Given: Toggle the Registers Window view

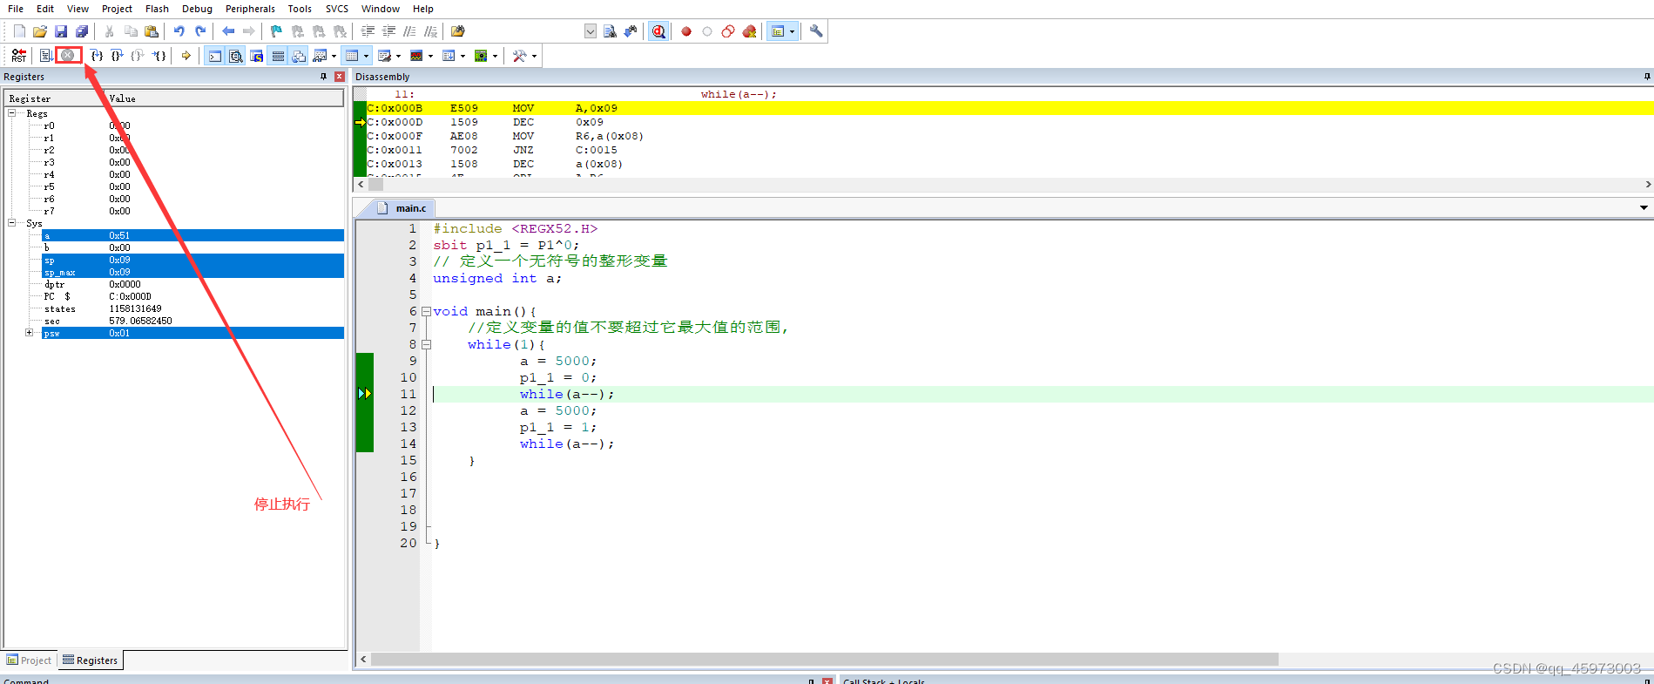Looking at the screenshot, I should [x=278, y=56].
